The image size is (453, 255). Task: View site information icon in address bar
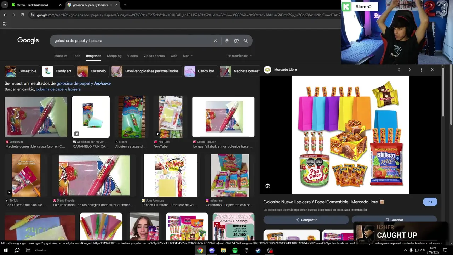click(32, 15)
